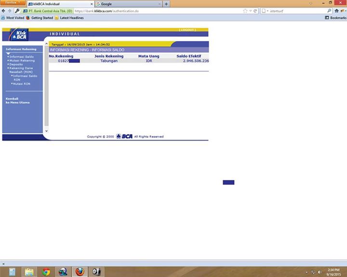Click Kembali ke Menu Utama
This screenshot has height=277, width=347.
[x=17, y=101]
